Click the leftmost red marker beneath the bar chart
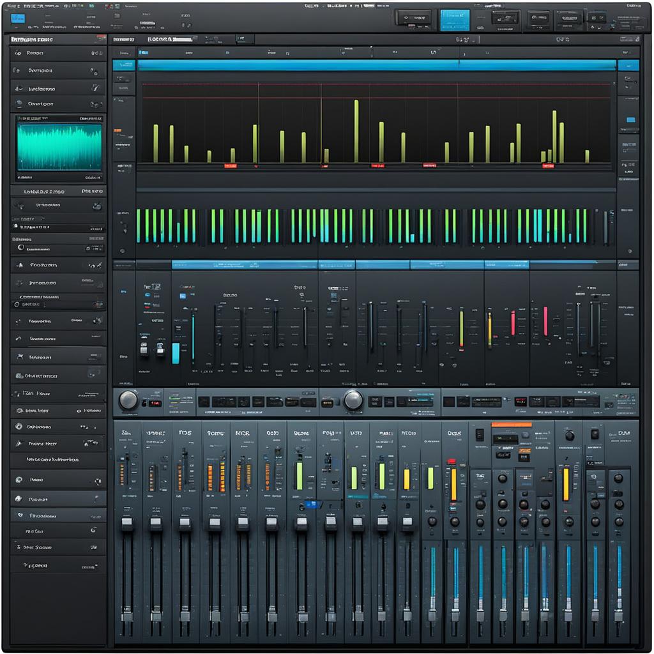The width and height of the screenshot is (654, 654). 230,166
